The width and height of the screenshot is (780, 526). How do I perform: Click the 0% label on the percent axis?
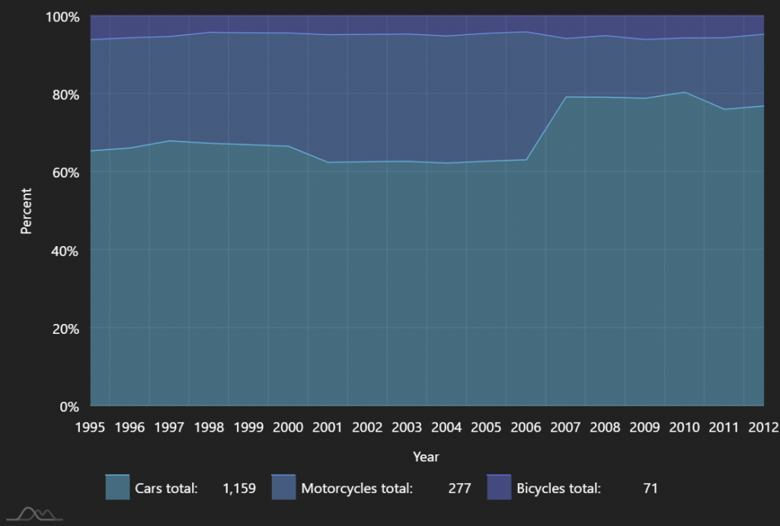(x=70, y=406)
